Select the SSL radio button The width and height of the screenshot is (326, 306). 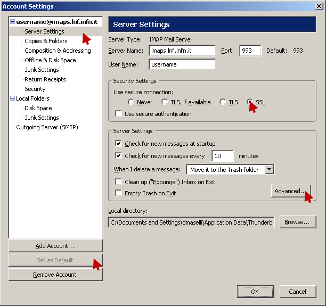pos(249,102)
